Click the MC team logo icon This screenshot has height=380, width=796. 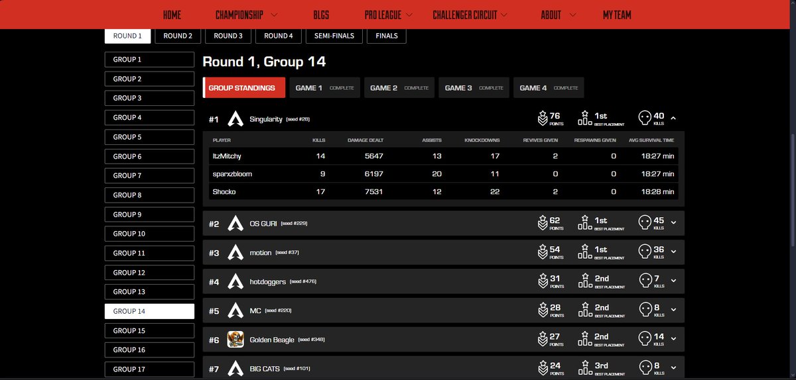click(x=235, y=310)
